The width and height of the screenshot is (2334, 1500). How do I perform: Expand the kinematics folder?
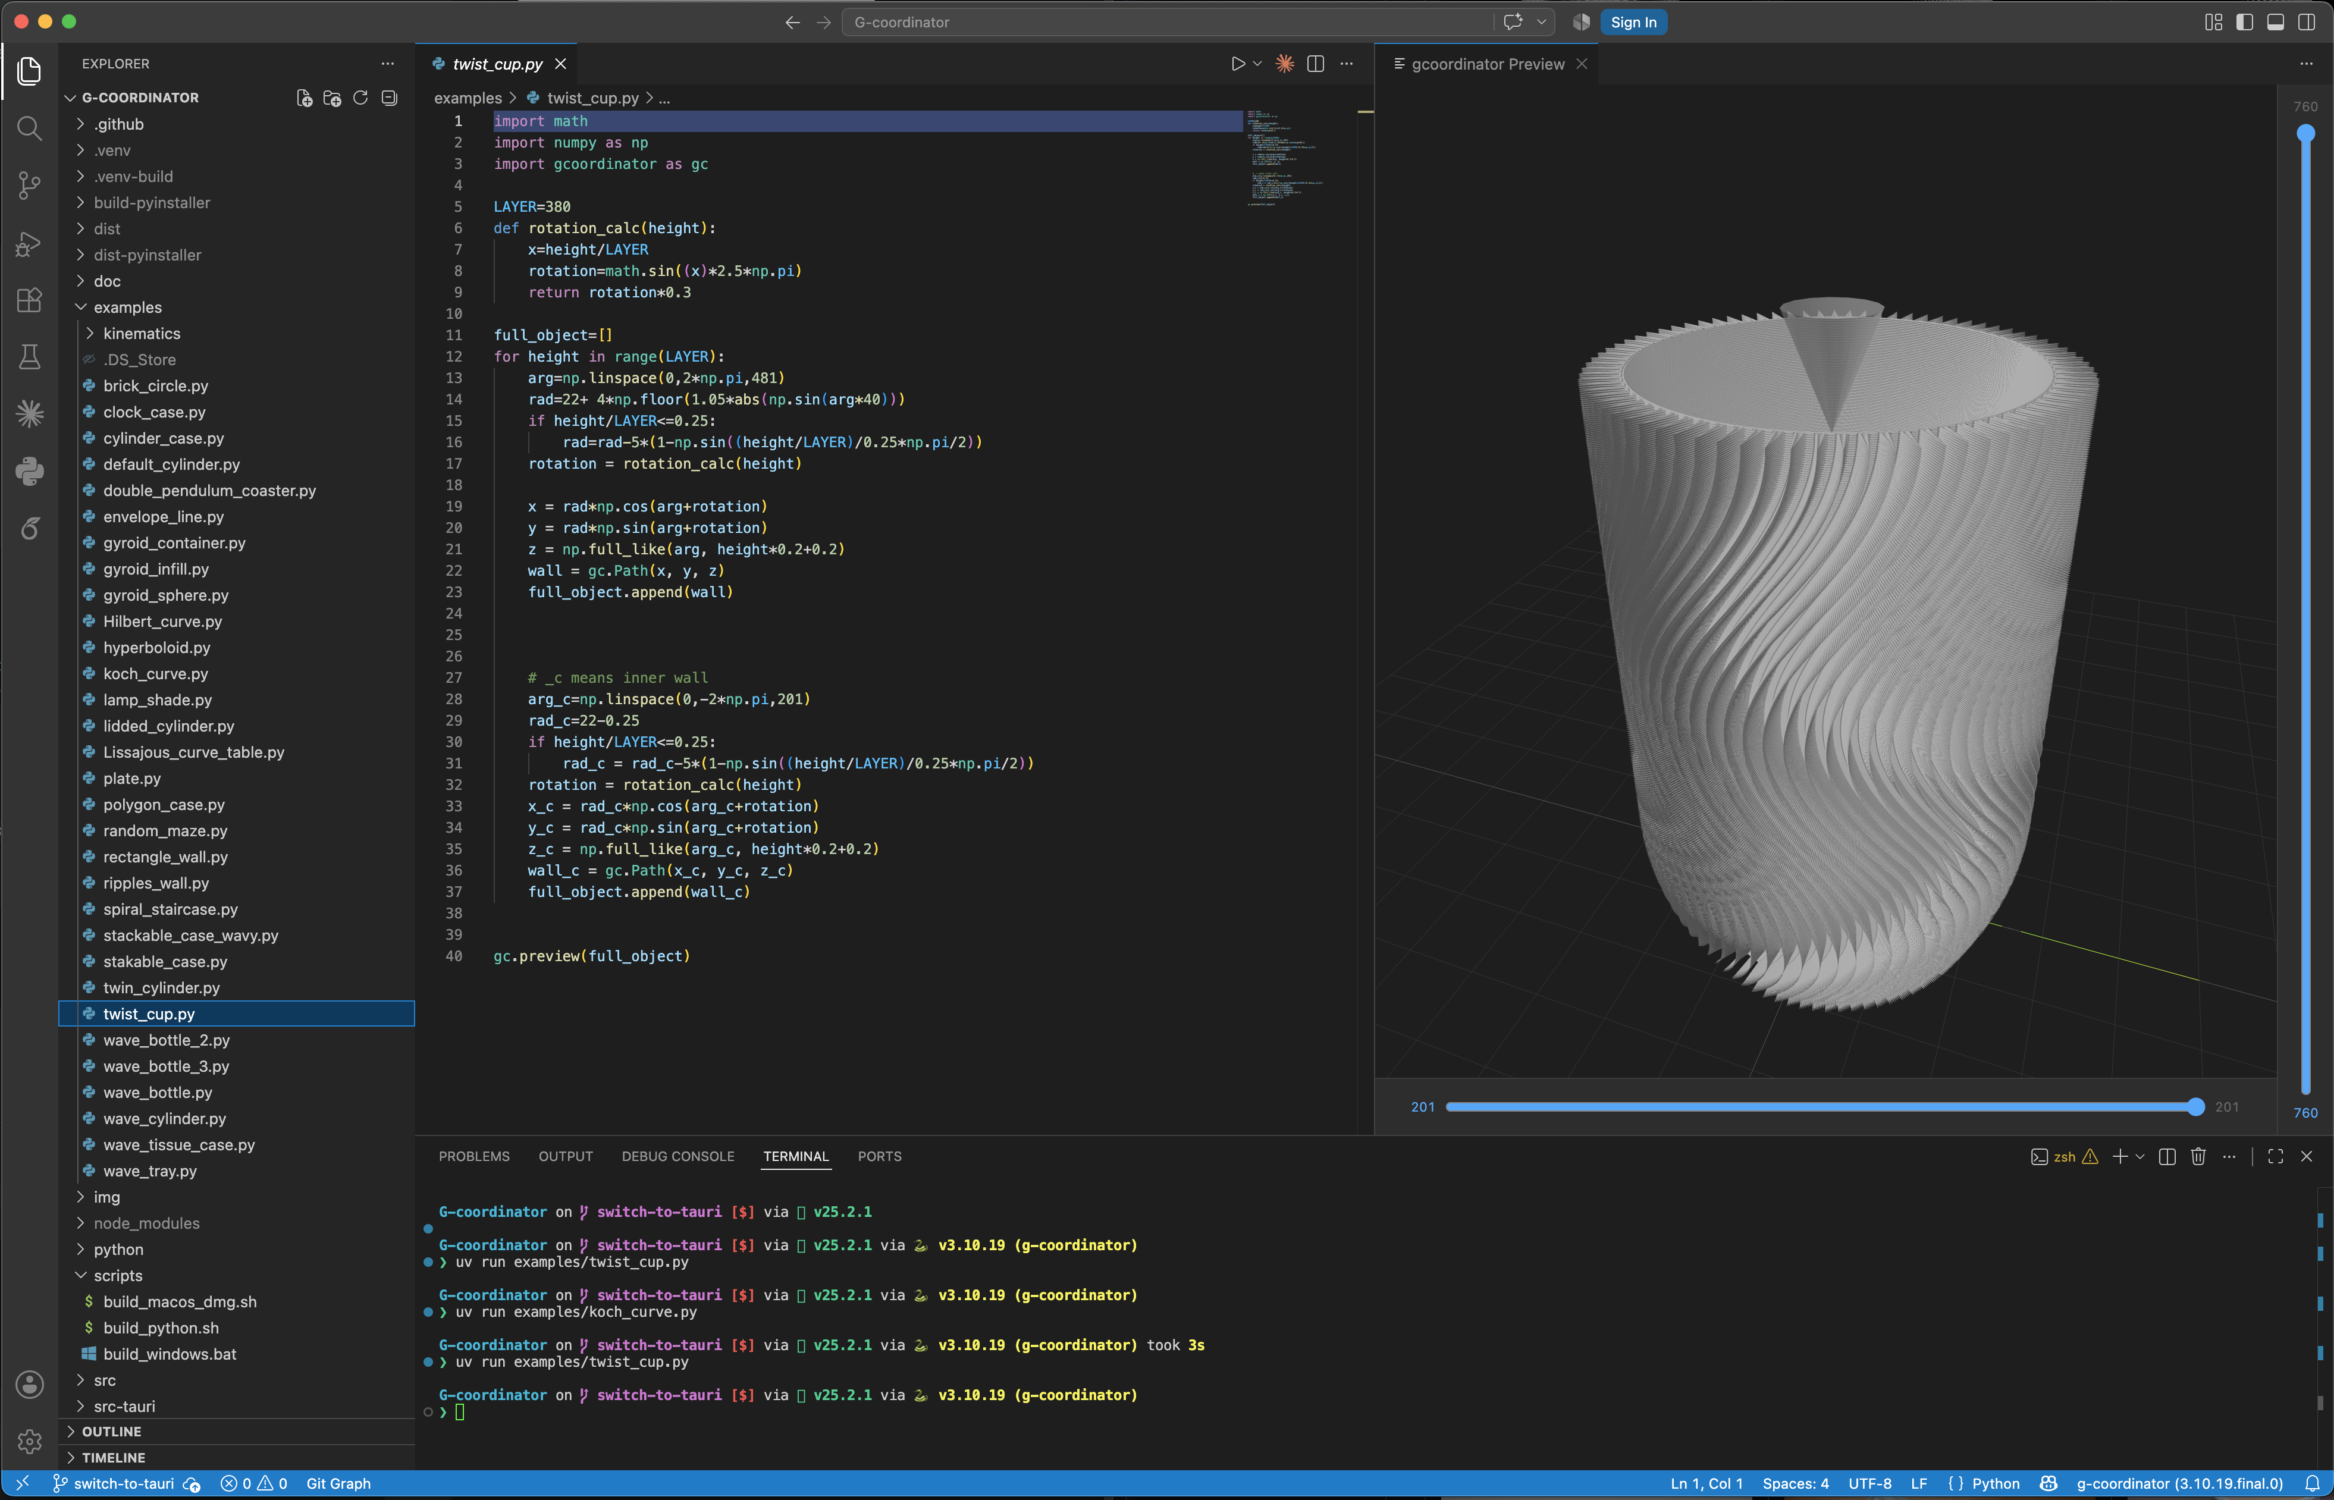click(x=141, y=333)
